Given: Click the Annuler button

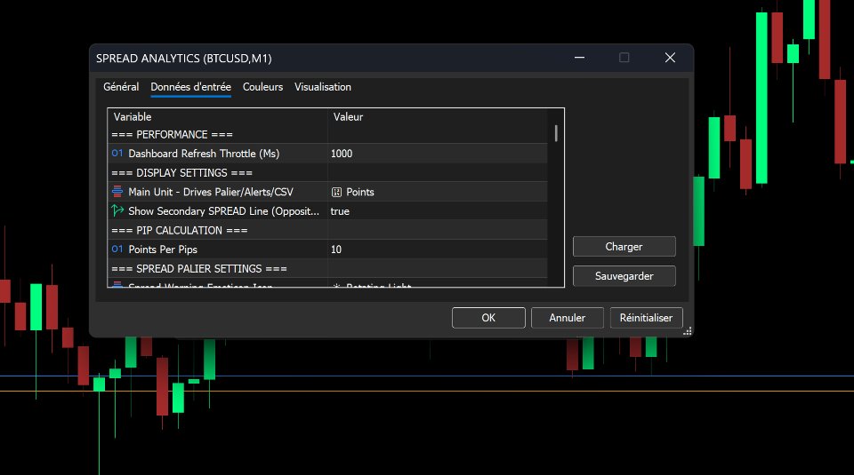Looking at the screenshot, I should pos(567,318).
